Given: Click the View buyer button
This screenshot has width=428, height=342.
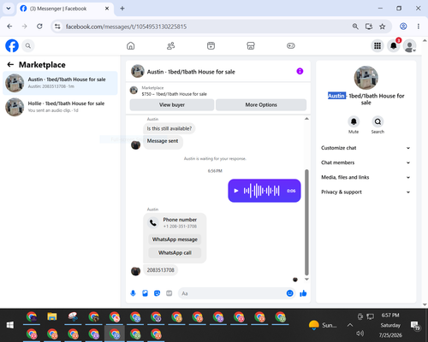Looking at the screenshot, I should [x=172, y=105].
